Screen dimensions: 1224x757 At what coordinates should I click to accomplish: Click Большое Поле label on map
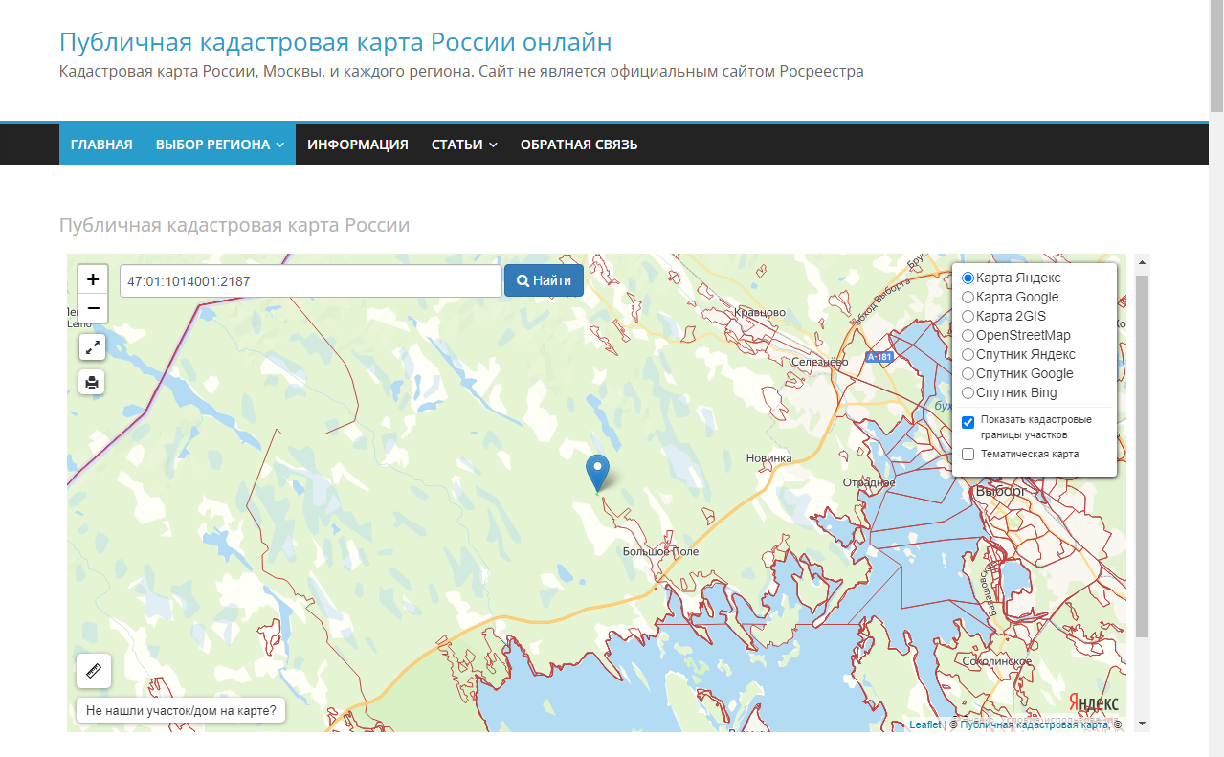point(660,551)
